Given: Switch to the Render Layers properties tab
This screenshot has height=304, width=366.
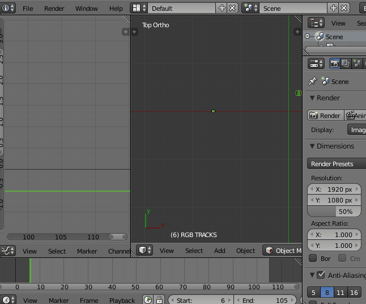Looking at the screenshot, I should [346, 64].
